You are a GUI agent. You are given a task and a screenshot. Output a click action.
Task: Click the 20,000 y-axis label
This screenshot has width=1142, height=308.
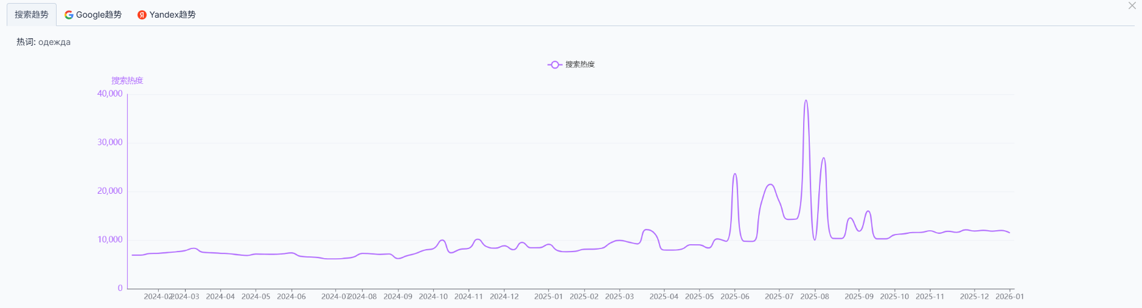(110, 191)
